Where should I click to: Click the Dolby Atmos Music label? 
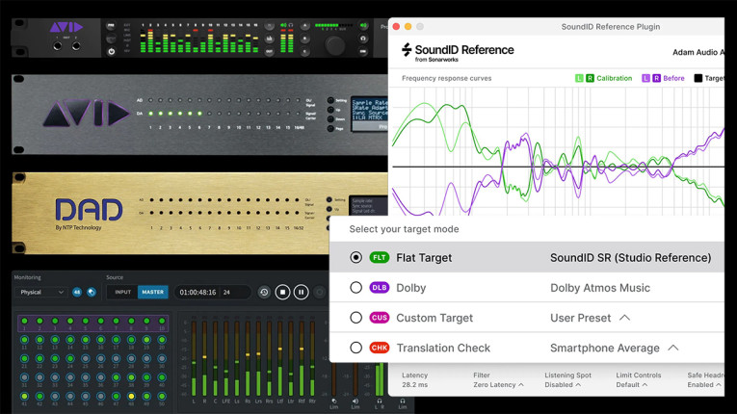pos(600,288)
